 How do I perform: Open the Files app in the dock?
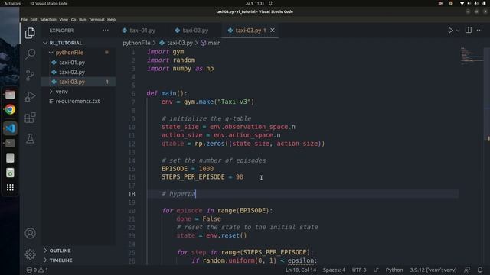10,95
